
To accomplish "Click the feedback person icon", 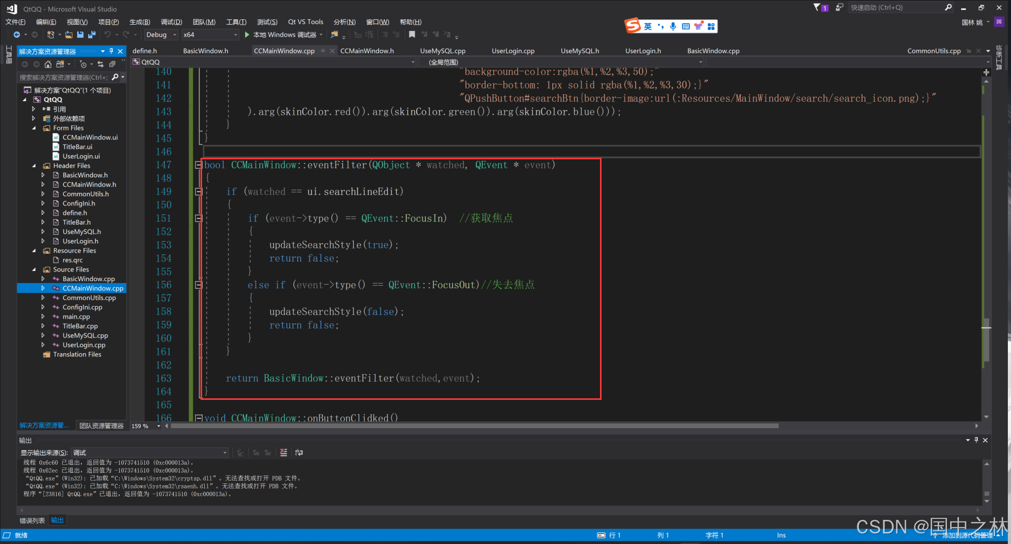I will [x=839, y=7].
